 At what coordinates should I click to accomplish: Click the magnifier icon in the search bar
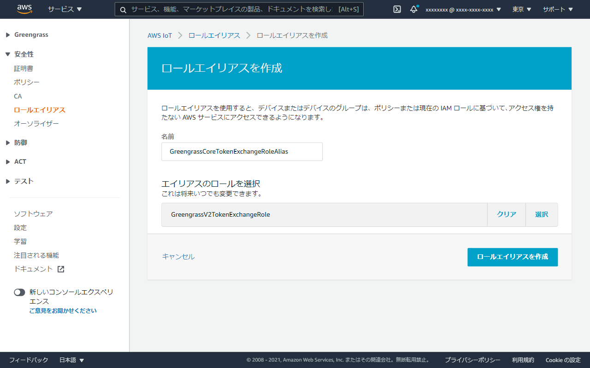pos(123,9)
